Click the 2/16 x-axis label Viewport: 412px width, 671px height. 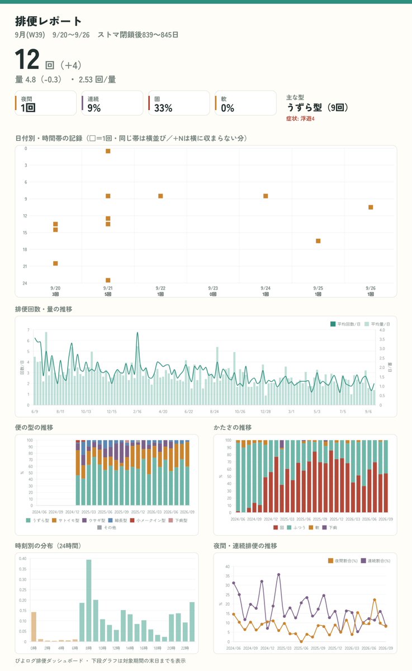coord(138,411)
